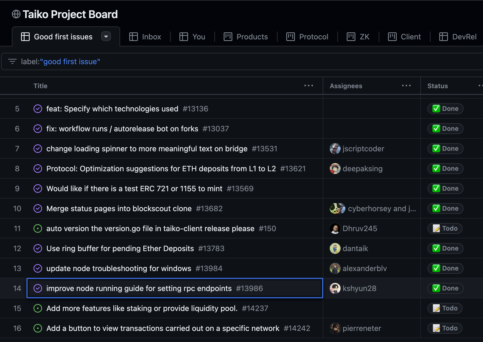Open Assignees column options menu
483x342 pixels.
[x=406, y=86]
